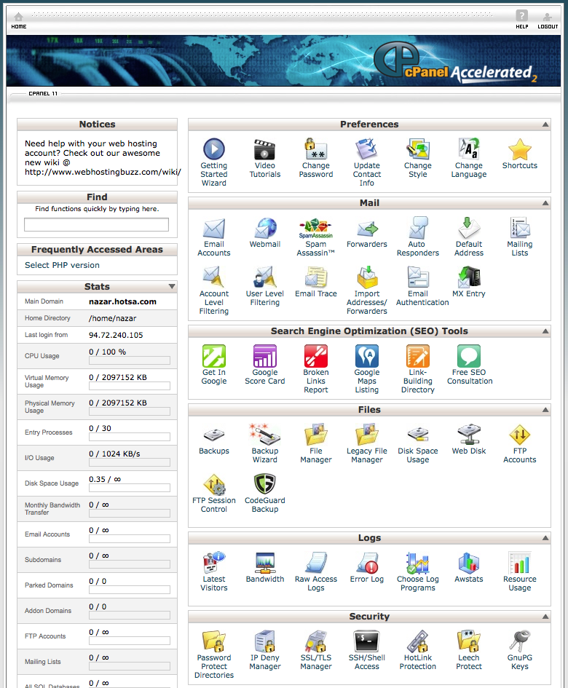Image resolution: width=568 pixels, height=688 pixels.
Task: Collapse the Security section
Action: [545, 617]
